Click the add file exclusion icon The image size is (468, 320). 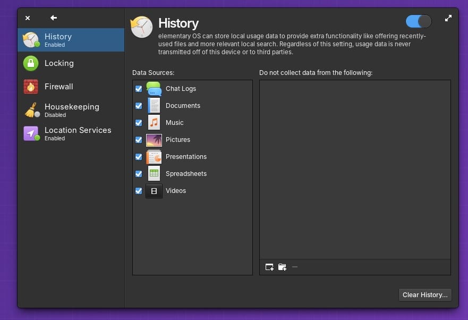pyautogui.click(x=269, y=267)
